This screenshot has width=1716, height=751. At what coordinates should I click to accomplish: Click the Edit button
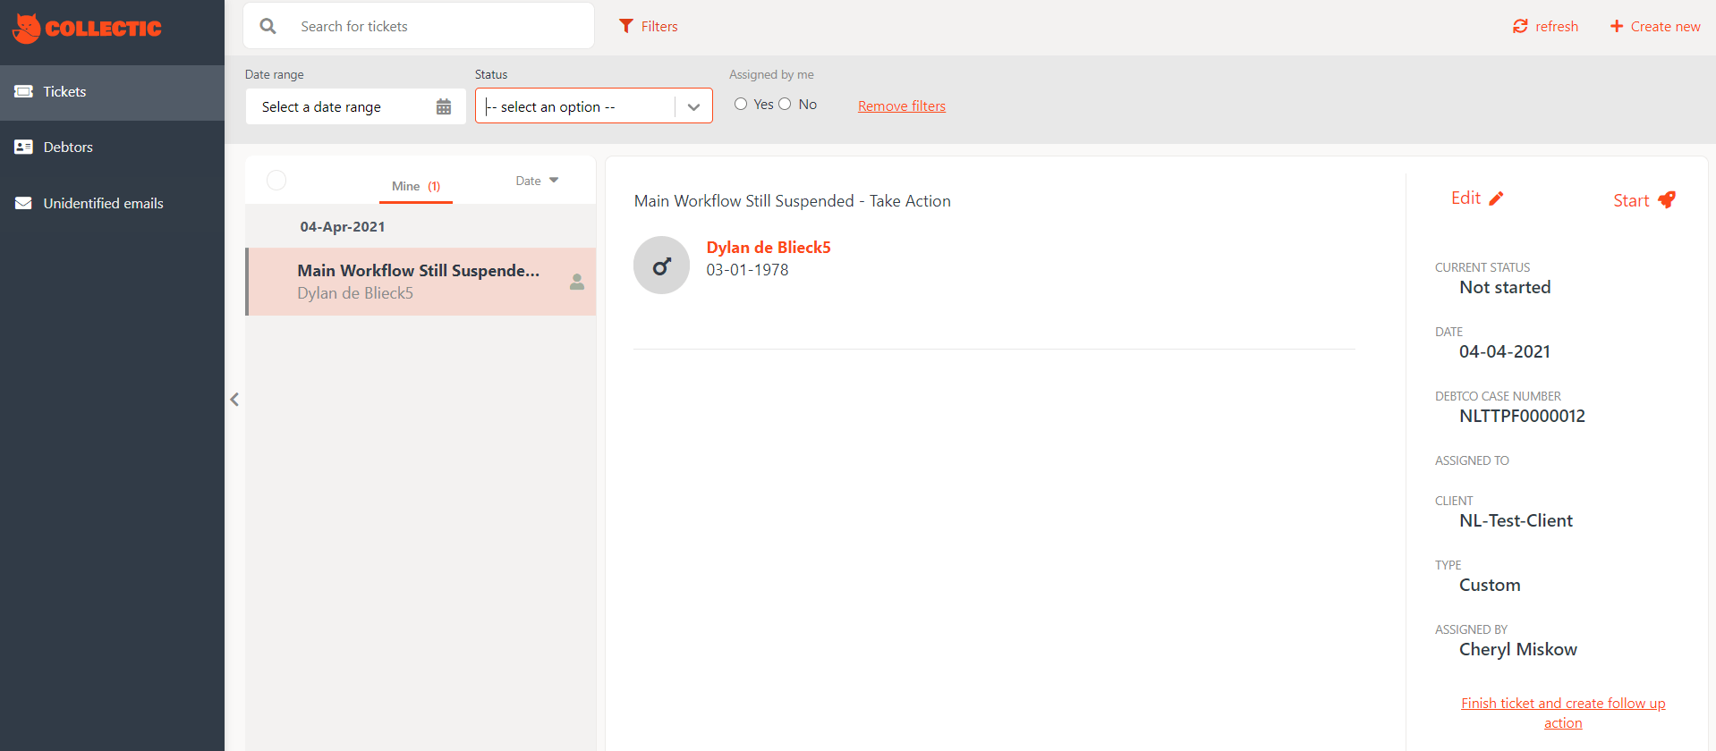pyautogui.click(x=1477, y=198)
